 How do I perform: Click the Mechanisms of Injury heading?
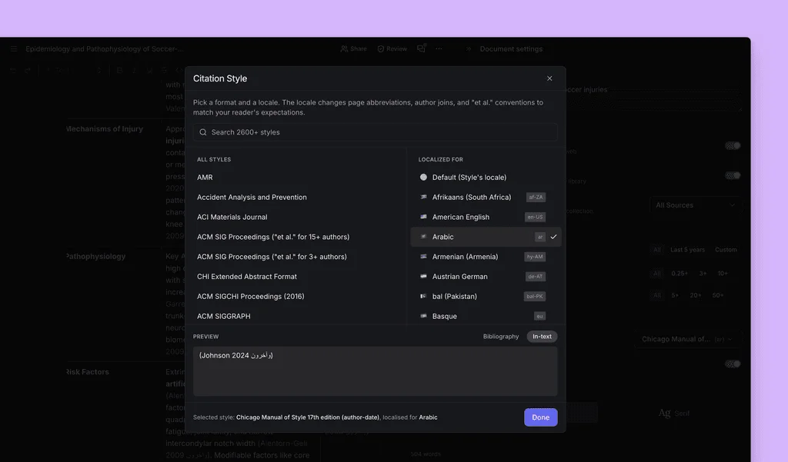tap(104, 128)
